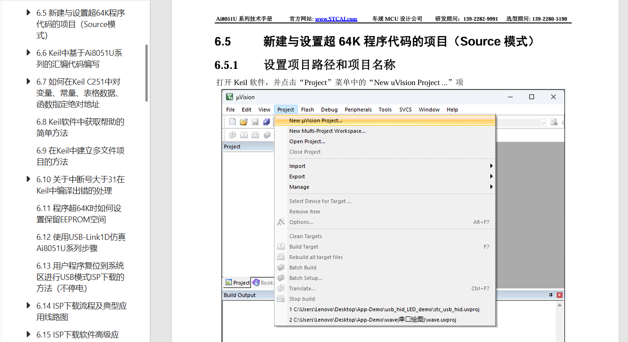628x342 pixels.
Task: Click the New file icon in toolbar
Action: (x=232, y=122)
